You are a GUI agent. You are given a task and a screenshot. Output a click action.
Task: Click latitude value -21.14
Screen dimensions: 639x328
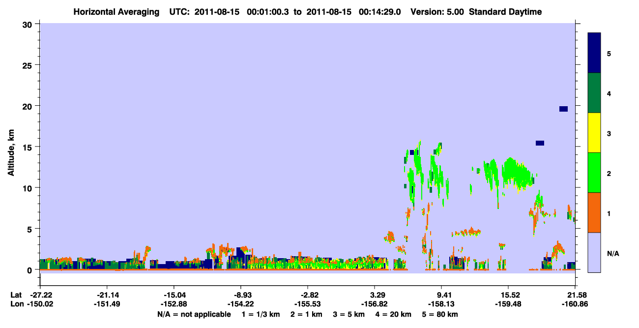107,295
